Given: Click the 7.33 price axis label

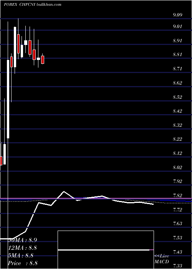Looking at the screenshot, I should click(x=177, y=266).
